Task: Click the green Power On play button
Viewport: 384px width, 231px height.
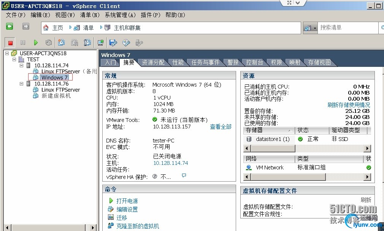Action: coord(36,43)
